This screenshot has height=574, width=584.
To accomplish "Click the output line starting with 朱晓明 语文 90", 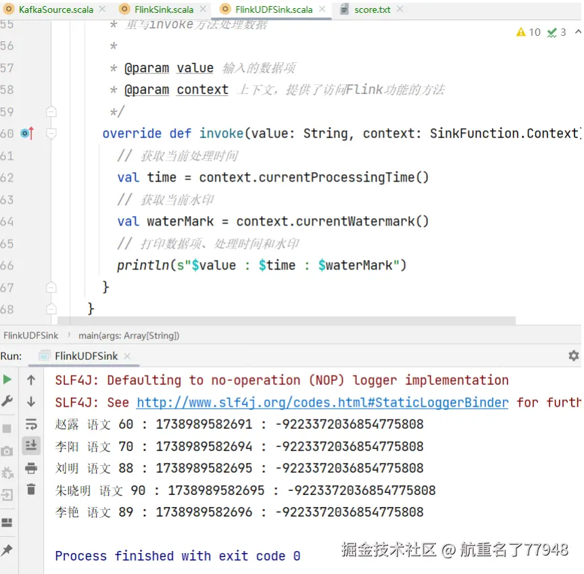I will (x=245, y=490).
